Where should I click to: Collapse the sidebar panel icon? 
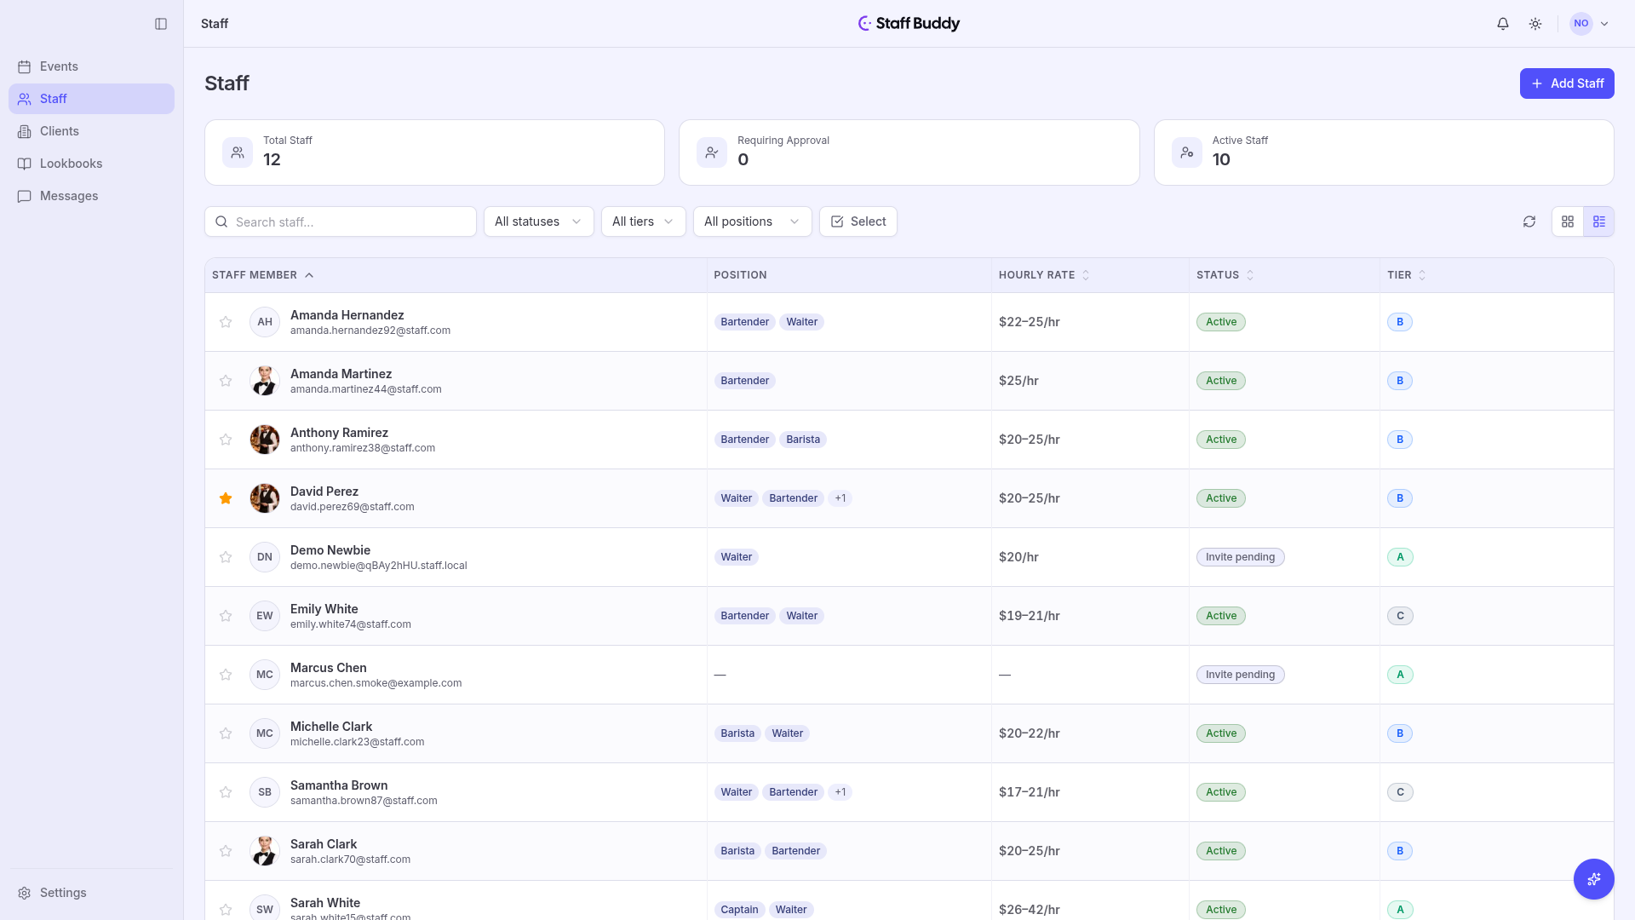(161, 24)
